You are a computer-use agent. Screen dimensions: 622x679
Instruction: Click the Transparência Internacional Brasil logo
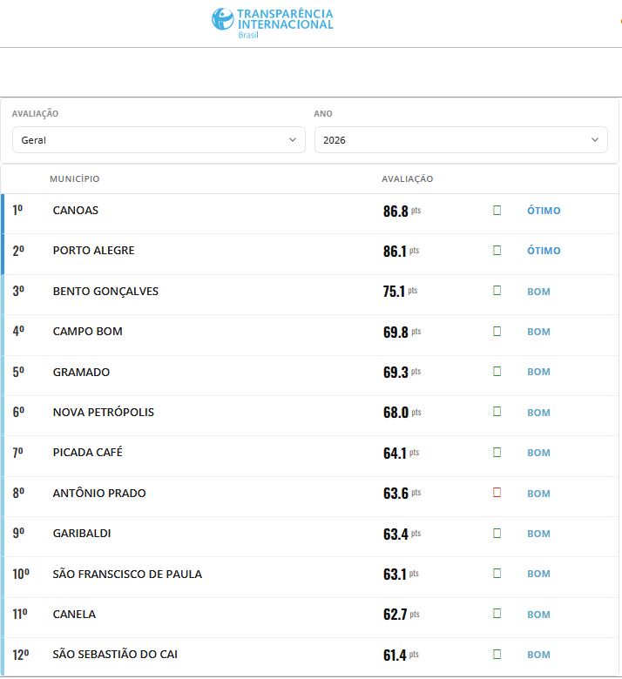(272, 23)
